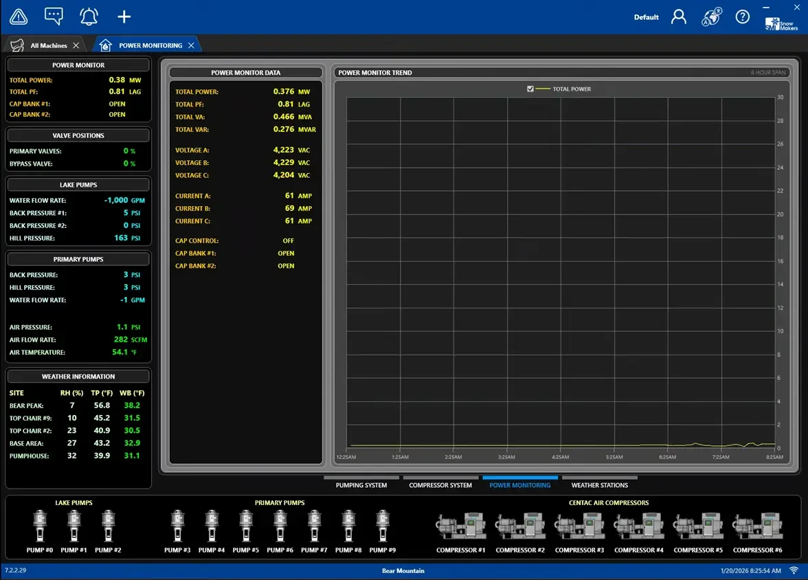Viewport: 808px width, 580px height.
Task: Open the Weather Stations view
Action: 599,484
